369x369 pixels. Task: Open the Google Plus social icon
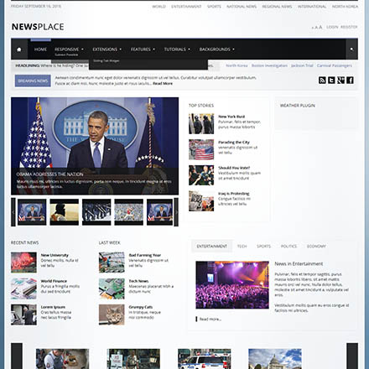(340, 81)
